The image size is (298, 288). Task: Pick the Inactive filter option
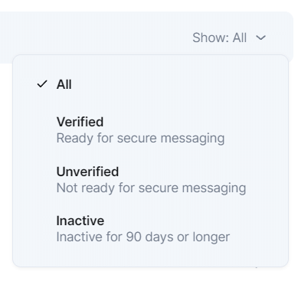tap(151, 229)
